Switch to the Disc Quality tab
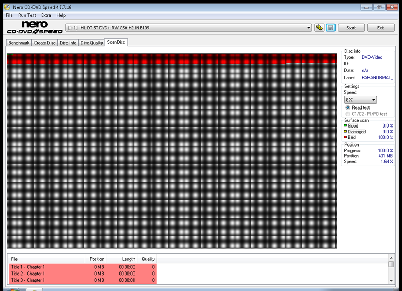 pyautogui.click(x=92, y=43)
